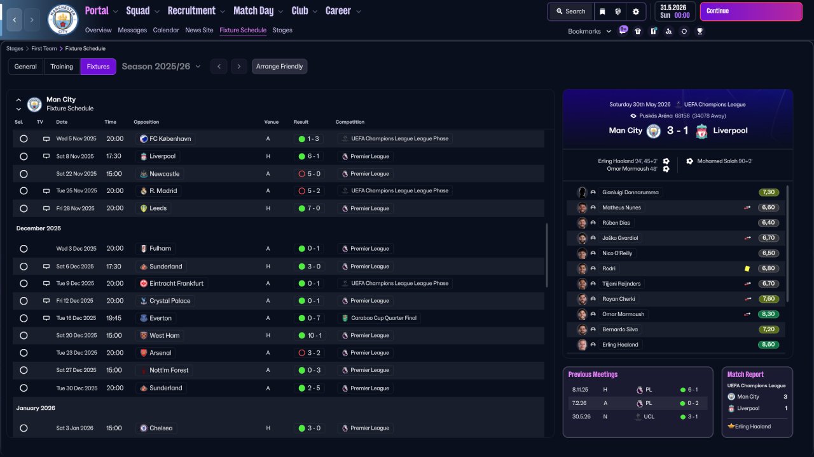This screenshot has height=457, width=814.
Task: Select the Fulham fixture radio button
Action: point(24,249)
